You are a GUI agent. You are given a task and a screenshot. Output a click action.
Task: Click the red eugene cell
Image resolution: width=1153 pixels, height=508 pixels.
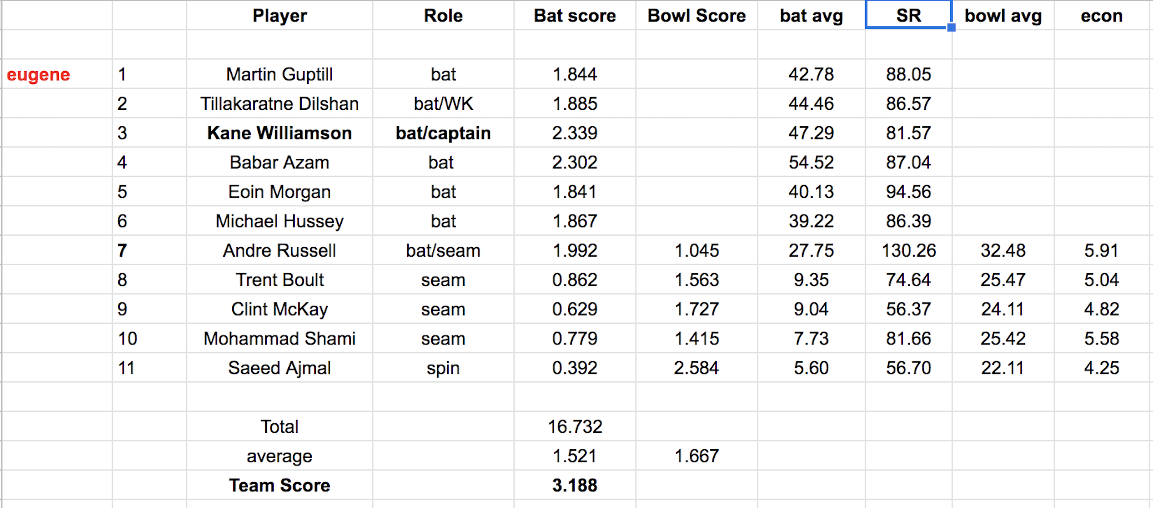(x=39, y=74)
